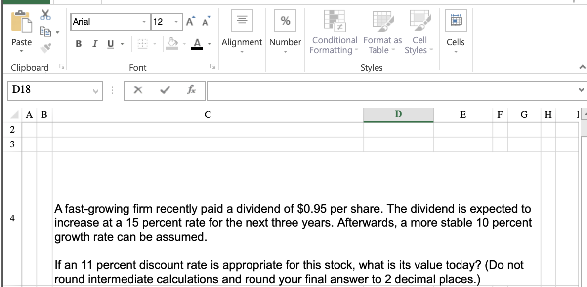This screenshot has height=287, width=587.
Task: Click the font color A swatch
Action: (x=197, y=44)
